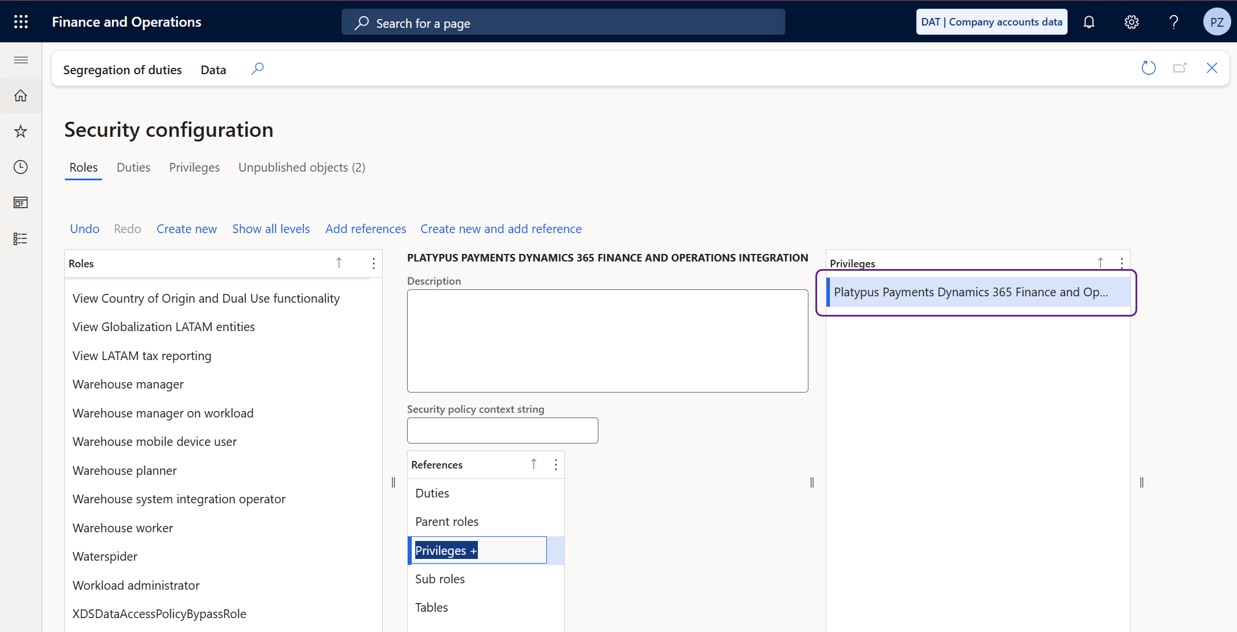Click Add references link

365,229
